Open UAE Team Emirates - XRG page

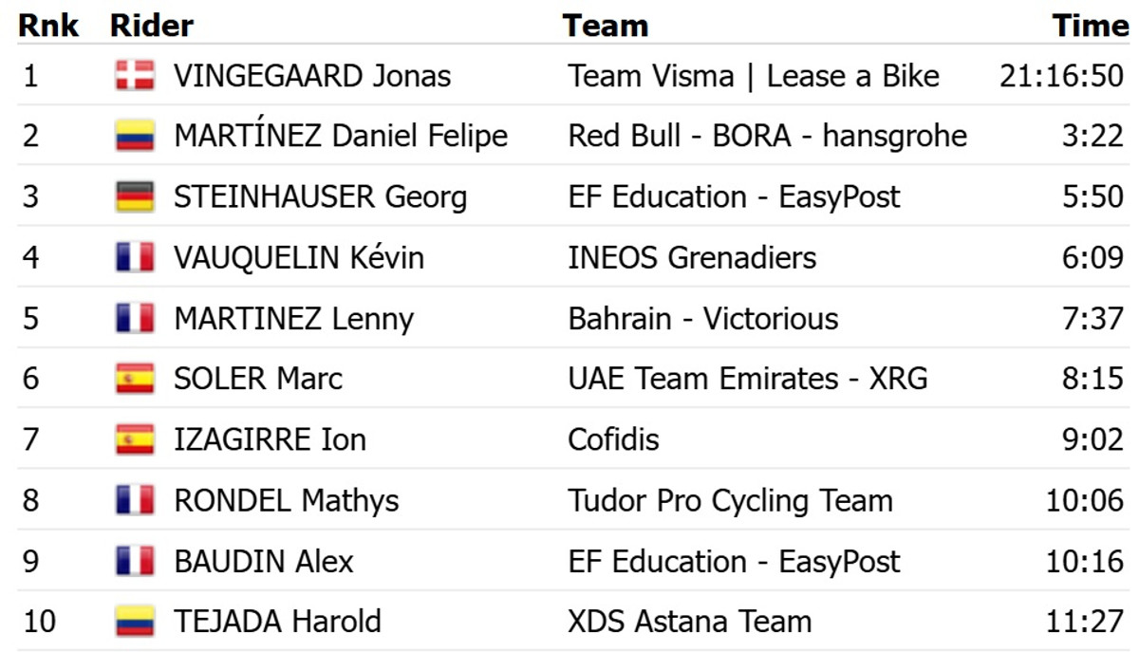(747, 380)
